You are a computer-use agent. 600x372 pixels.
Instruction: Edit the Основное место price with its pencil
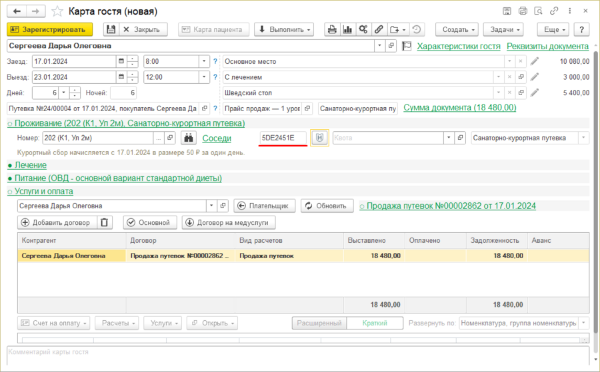click(x=535, y=61)
